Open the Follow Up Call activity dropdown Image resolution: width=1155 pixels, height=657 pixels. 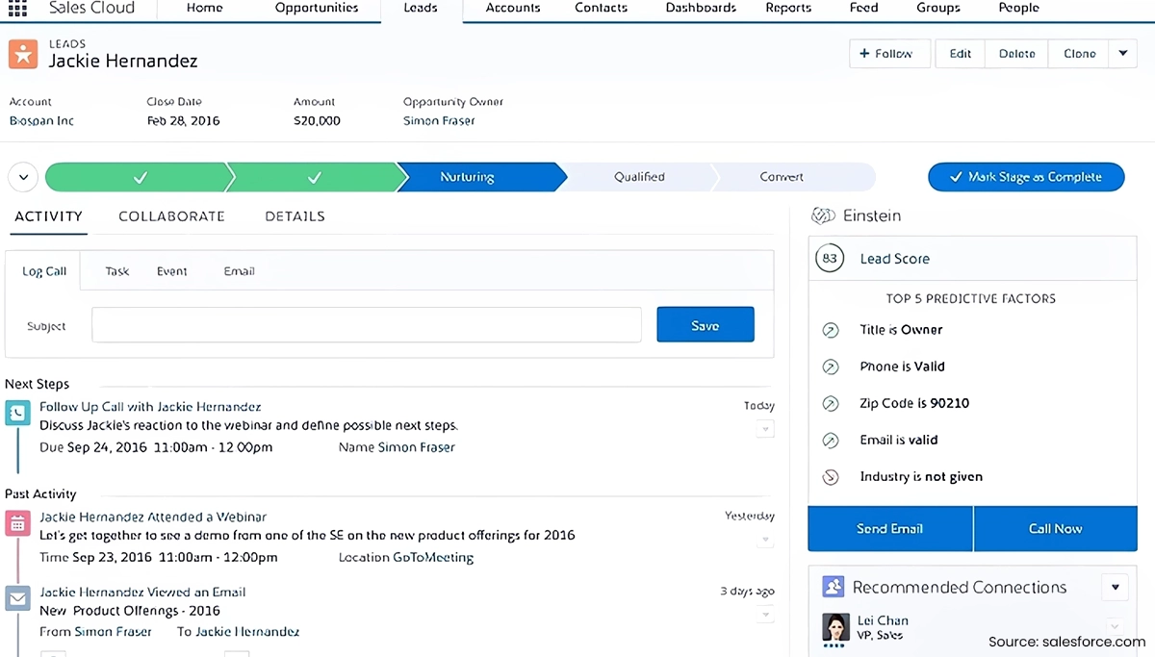(x=765, y=429)
